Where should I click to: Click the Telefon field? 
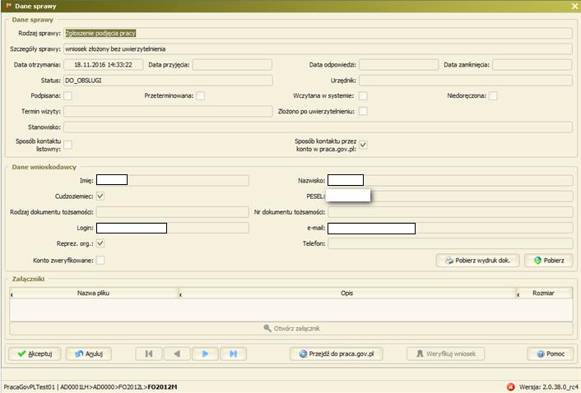click(451, 243)
